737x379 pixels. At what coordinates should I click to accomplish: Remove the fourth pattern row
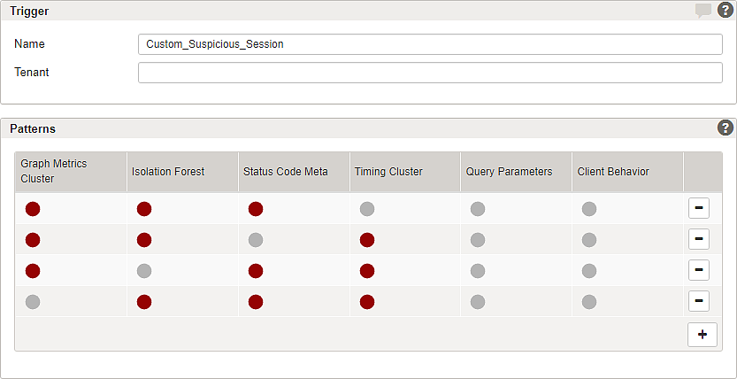coord(698,302)
